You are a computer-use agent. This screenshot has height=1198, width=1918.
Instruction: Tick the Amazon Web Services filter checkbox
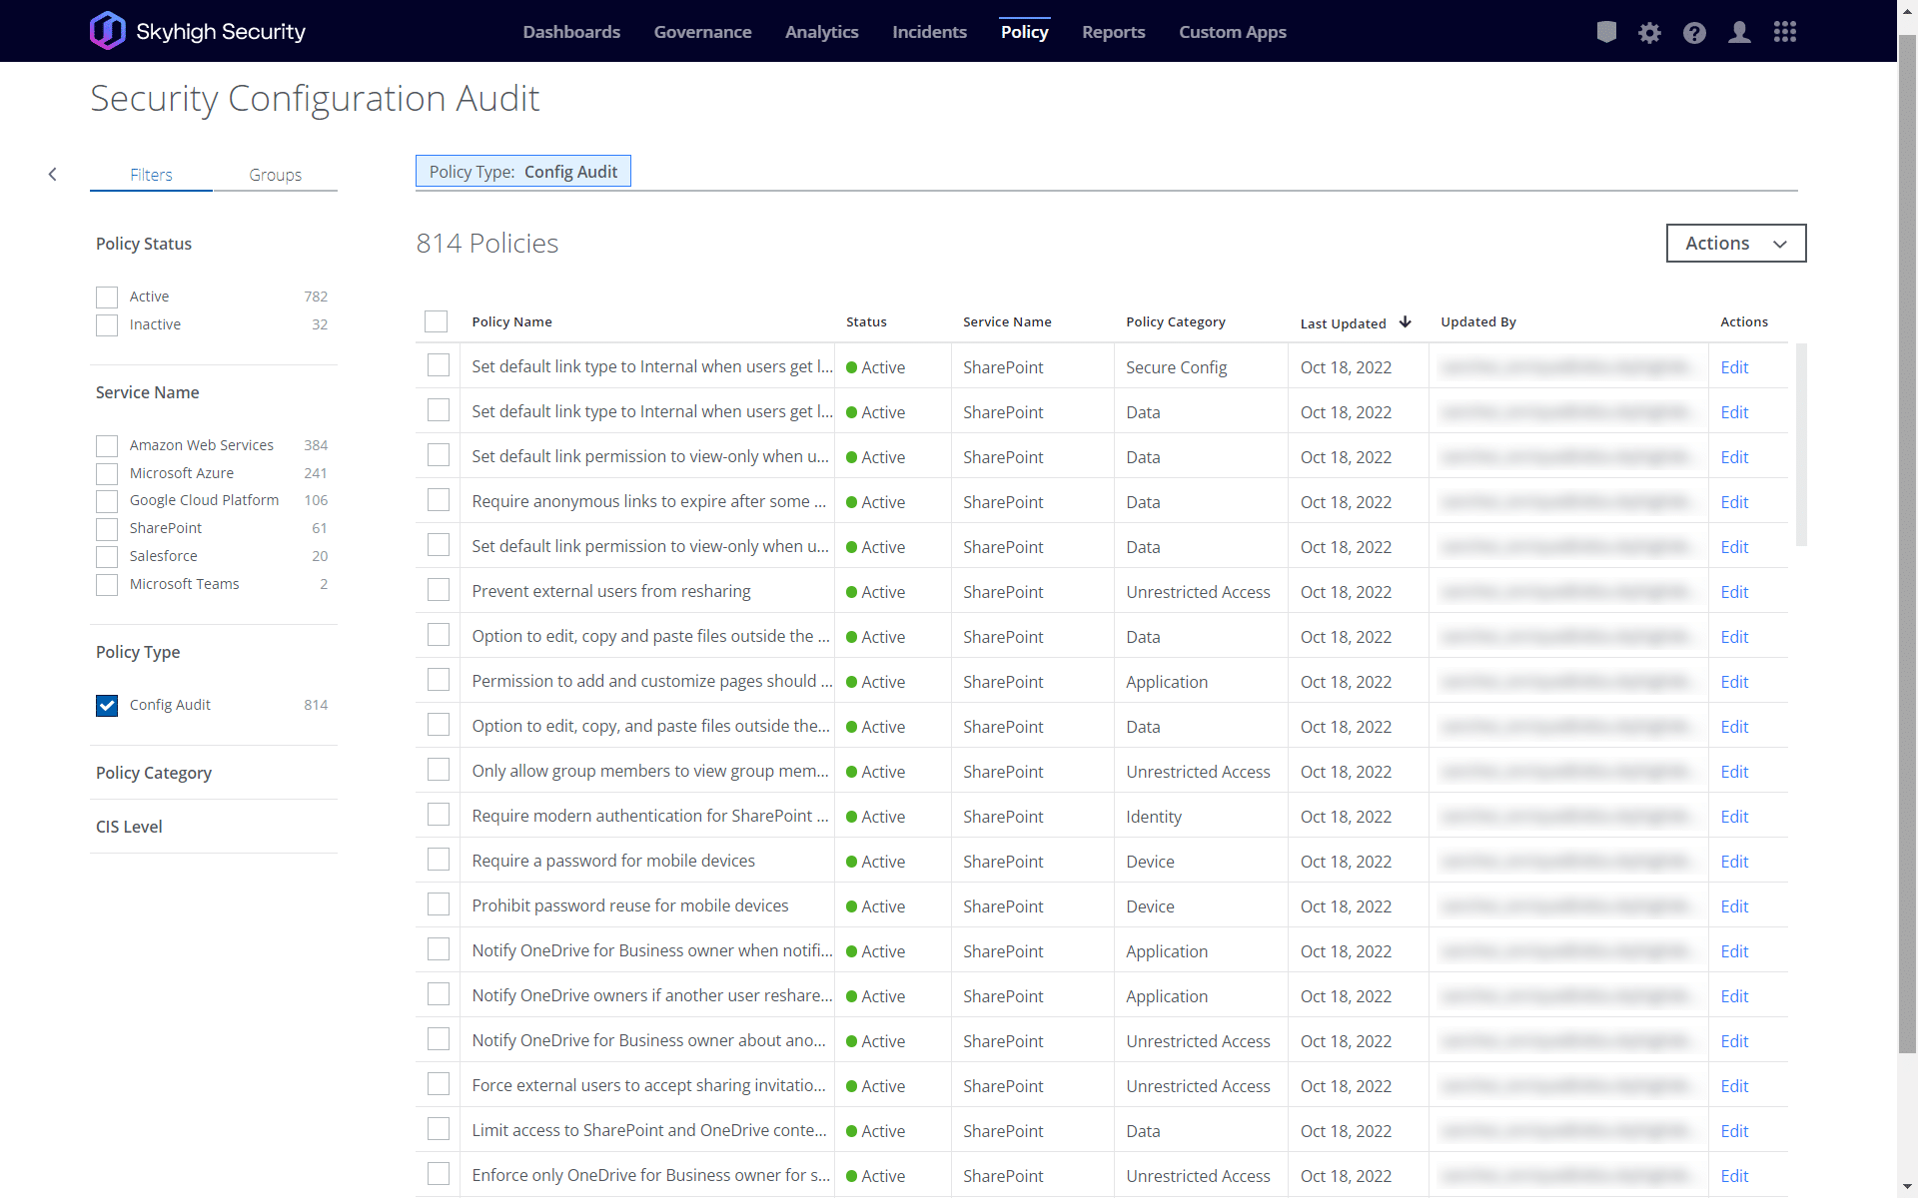[x=107, y=446]
